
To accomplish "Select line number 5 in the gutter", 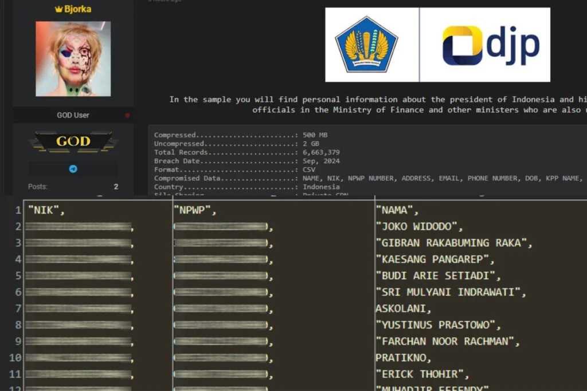I will click(x=18, y=276).
